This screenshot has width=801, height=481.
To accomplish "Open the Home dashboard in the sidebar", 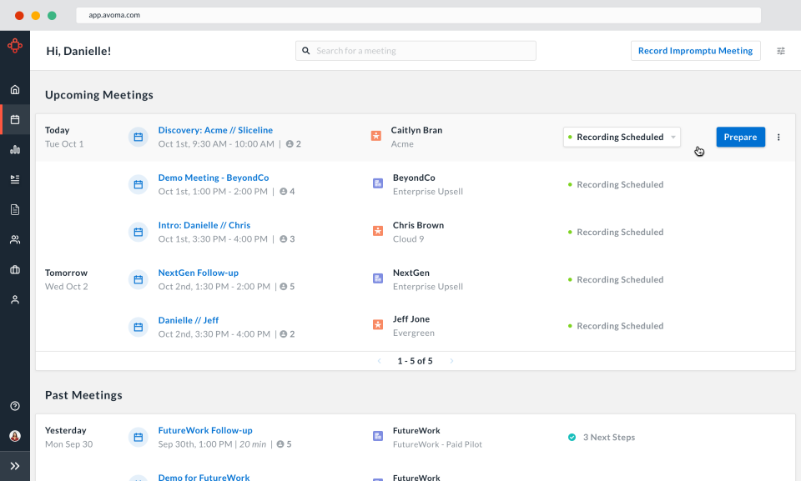I will coord(14,88).
